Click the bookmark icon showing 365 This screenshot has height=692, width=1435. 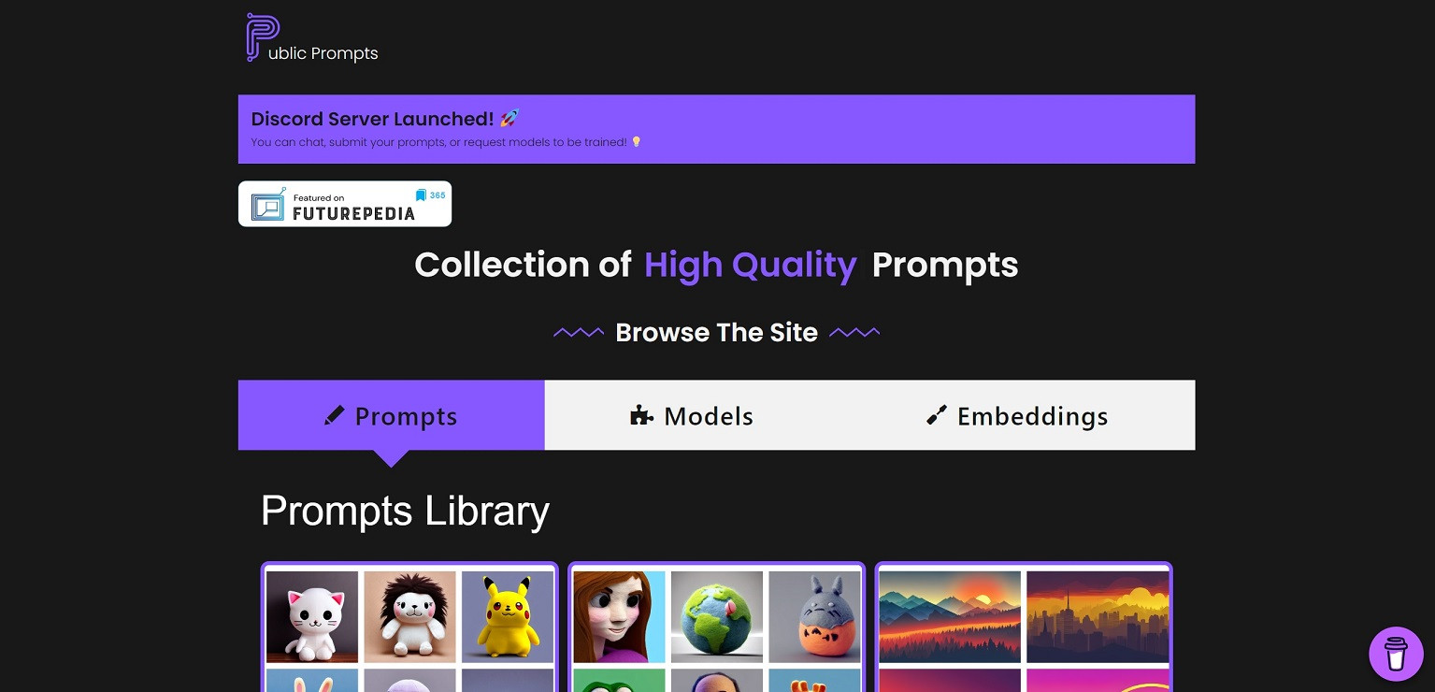click(421, 195)
